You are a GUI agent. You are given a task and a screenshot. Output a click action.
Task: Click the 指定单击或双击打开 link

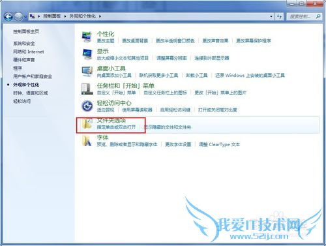point(116,127)
